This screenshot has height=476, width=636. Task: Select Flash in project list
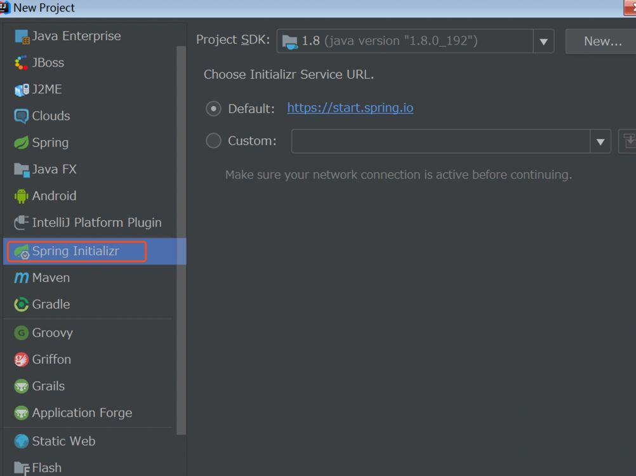pyautogui.click(x=46, y=468)
